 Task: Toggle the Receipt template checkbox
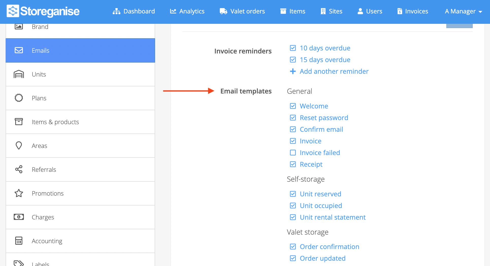pos(293,164)
